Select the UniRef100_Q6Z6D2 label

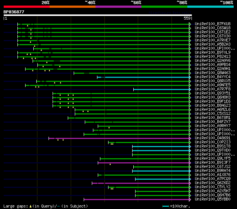point(213,183)
